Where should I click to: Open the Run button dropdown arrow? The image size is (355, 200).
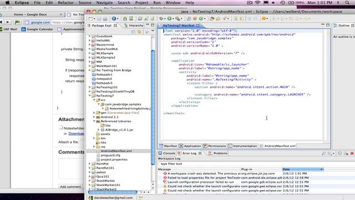[173, 19]
